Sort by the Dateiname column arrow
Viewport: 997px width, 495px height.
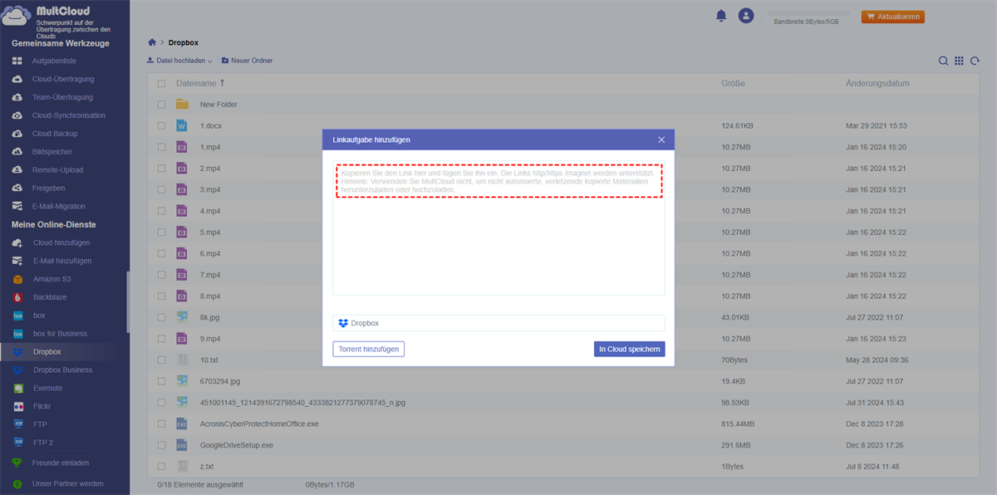pyautogui.click(x=222, y=83)
